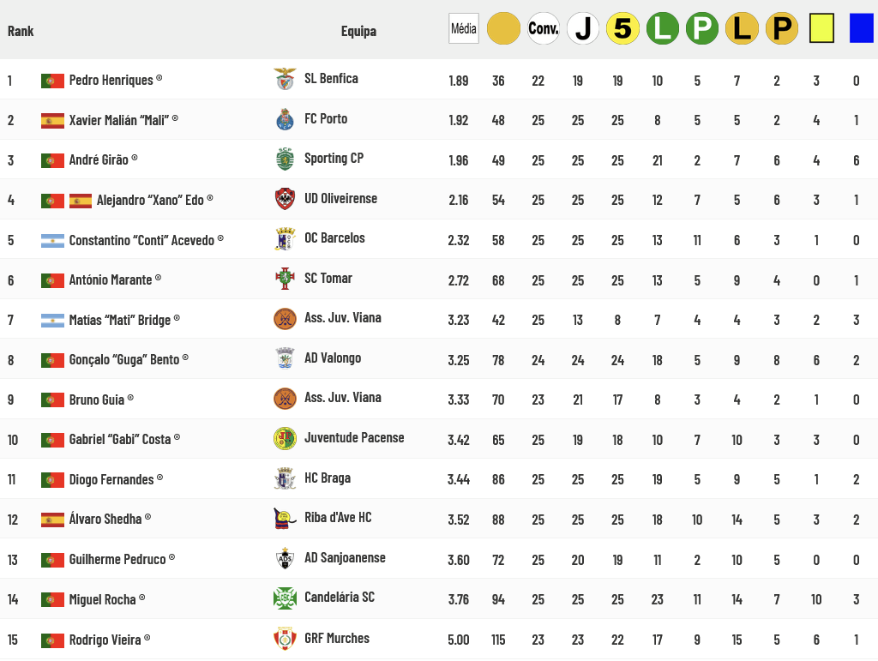Click the UD Oliveirense crest icon
The height and width of the screenshot is (661, 878).
[x=285, y=199]
